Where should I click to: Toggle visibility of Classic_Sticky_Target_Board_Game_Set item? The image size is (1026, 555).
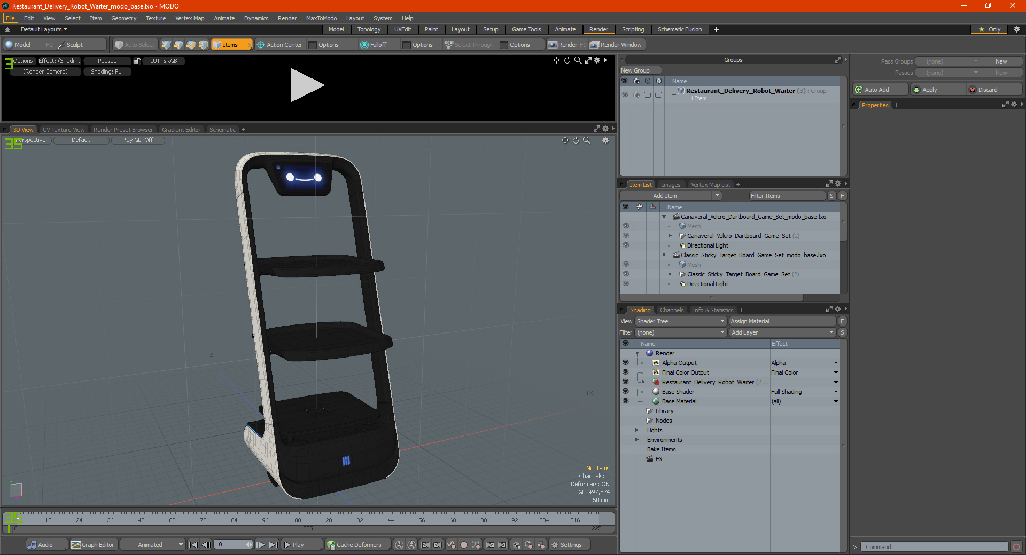point(626,274)
